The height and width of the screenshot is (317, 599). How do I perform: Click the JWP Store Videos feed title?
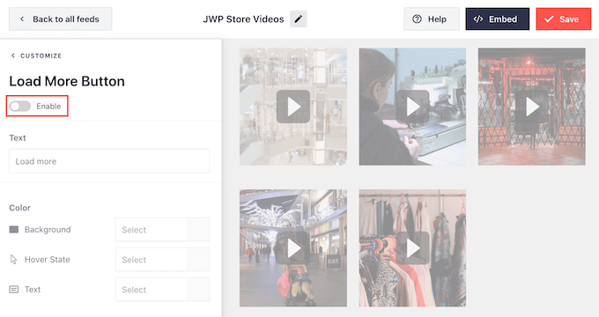243,19
